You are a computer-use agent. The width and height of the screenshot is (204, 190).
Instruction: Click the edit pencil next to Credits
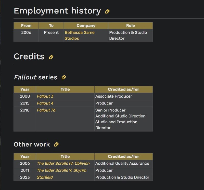coord(51,57)
